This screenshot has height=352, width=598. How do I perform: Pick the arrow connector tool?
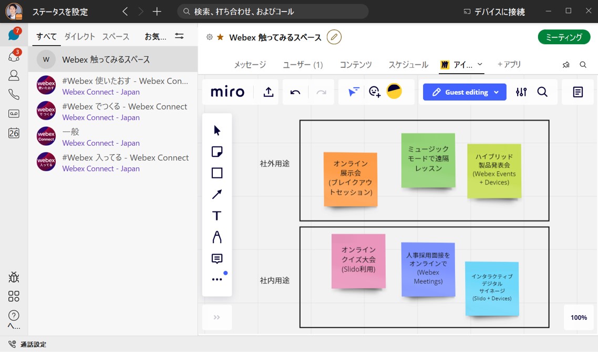(217, 194)
